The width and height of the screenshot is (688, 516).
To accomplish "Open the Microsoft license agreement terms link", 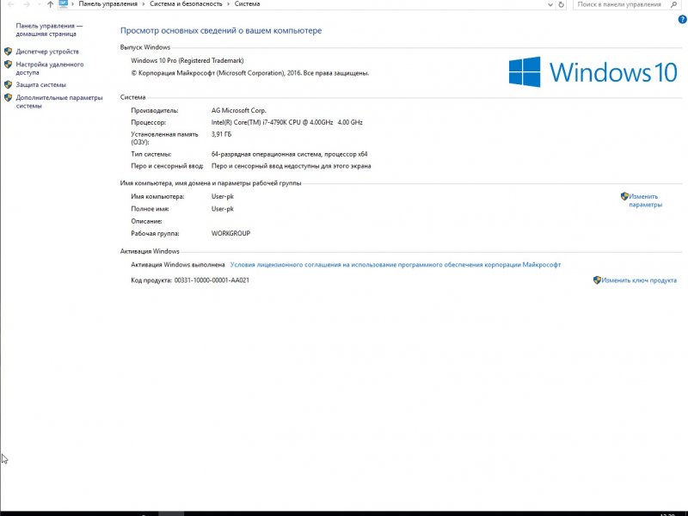I will pos(396,265).
